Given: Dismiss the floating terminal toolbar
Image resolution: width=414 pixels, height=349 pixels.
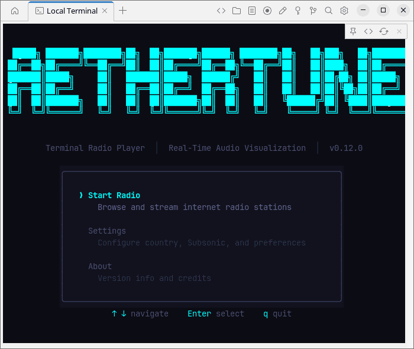Looking at the screenshot, I should [399, 31].
